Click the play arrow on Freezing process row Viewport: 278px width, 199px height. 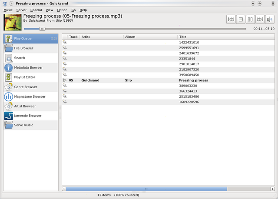point(65,80)
